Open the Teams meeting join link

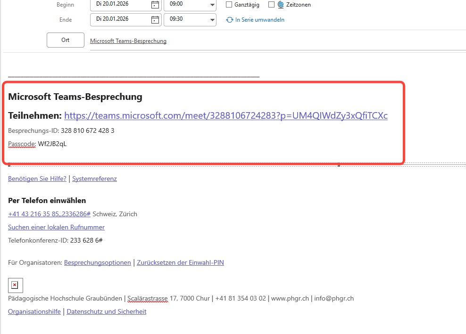pyautogui.click(x=226, y=115)
